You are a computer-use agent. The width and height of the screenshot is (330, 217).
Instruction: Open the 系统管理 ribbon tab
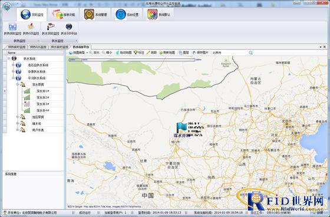[x=95, y=15]
